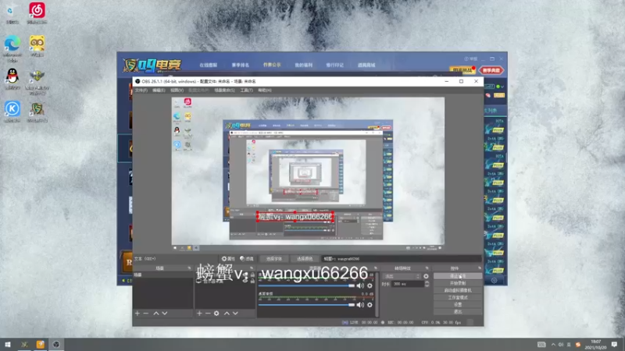Open 工具(T) menu in OBS
Image resolution: width=625 pixels, height=351 pixels.
point(246,90)
